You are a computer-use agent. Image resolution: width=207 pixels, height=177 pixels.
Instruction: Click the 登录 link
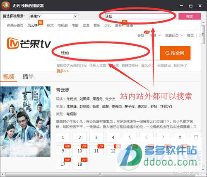(x=190, y=35)
